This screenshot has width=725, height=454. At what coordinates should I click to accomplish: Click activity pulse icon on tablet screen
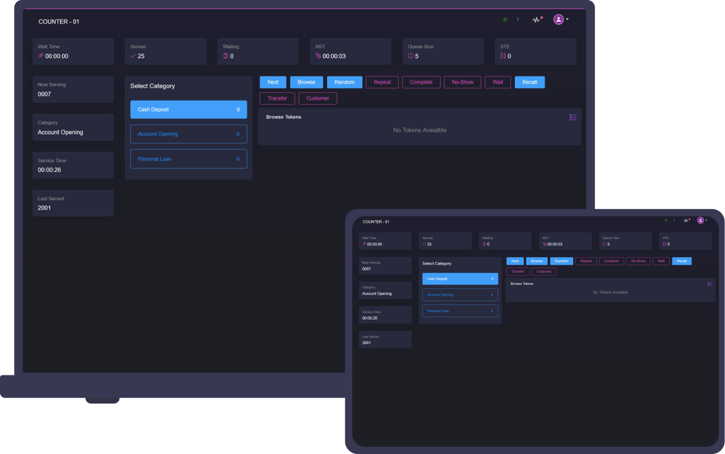[x=687, y=221]
